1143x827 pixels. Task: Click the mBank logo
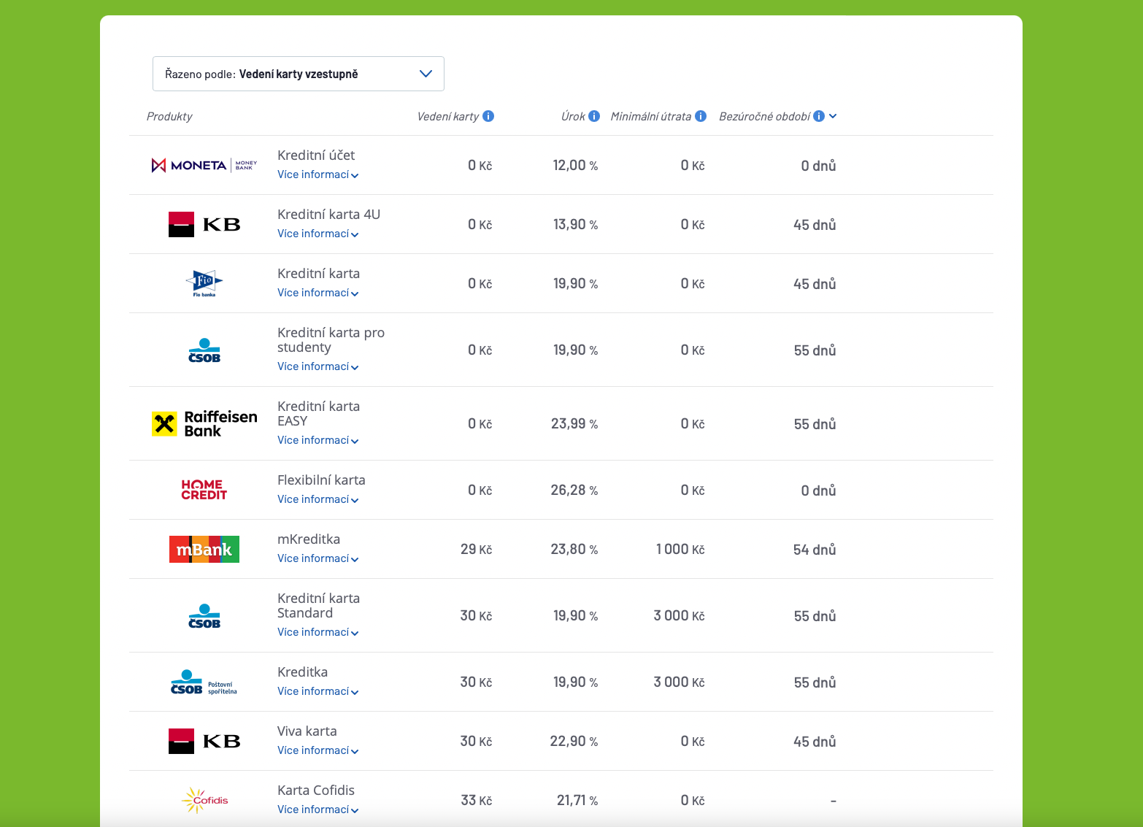(204, 549)
